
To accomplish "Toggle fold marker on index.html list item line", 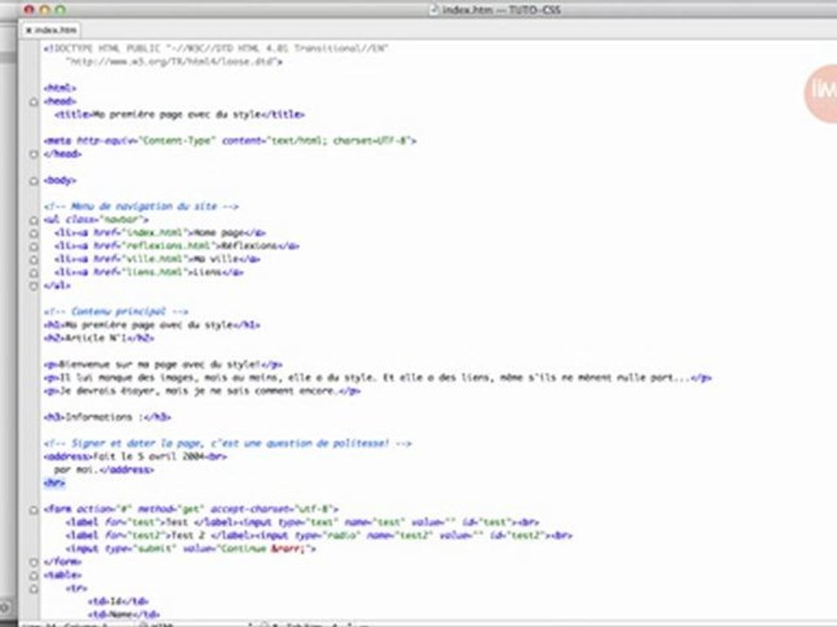I will 34,233.
